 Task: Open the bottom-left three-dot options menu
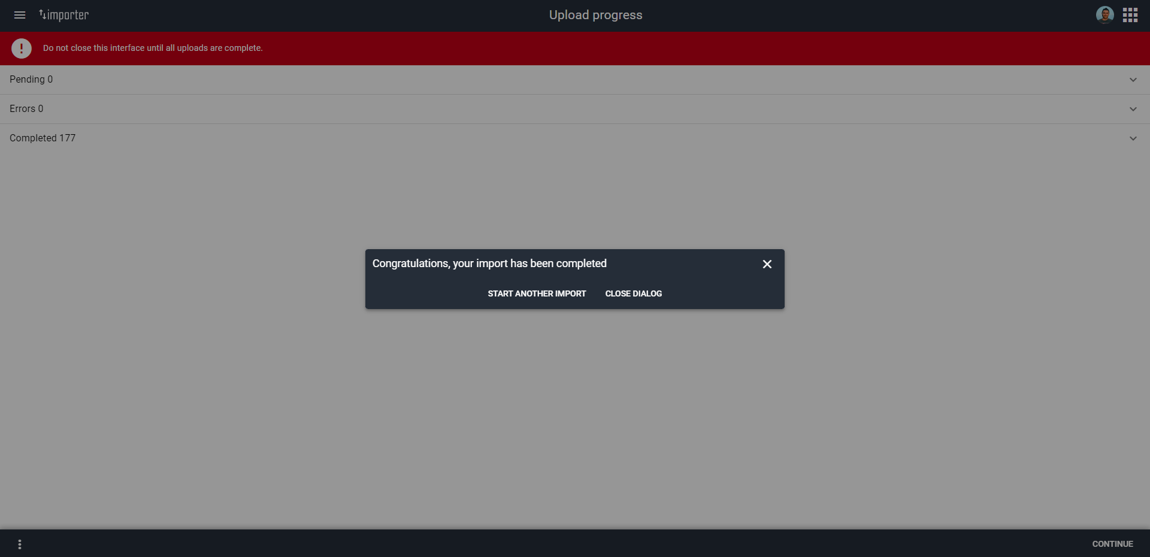tap(19, 544)
